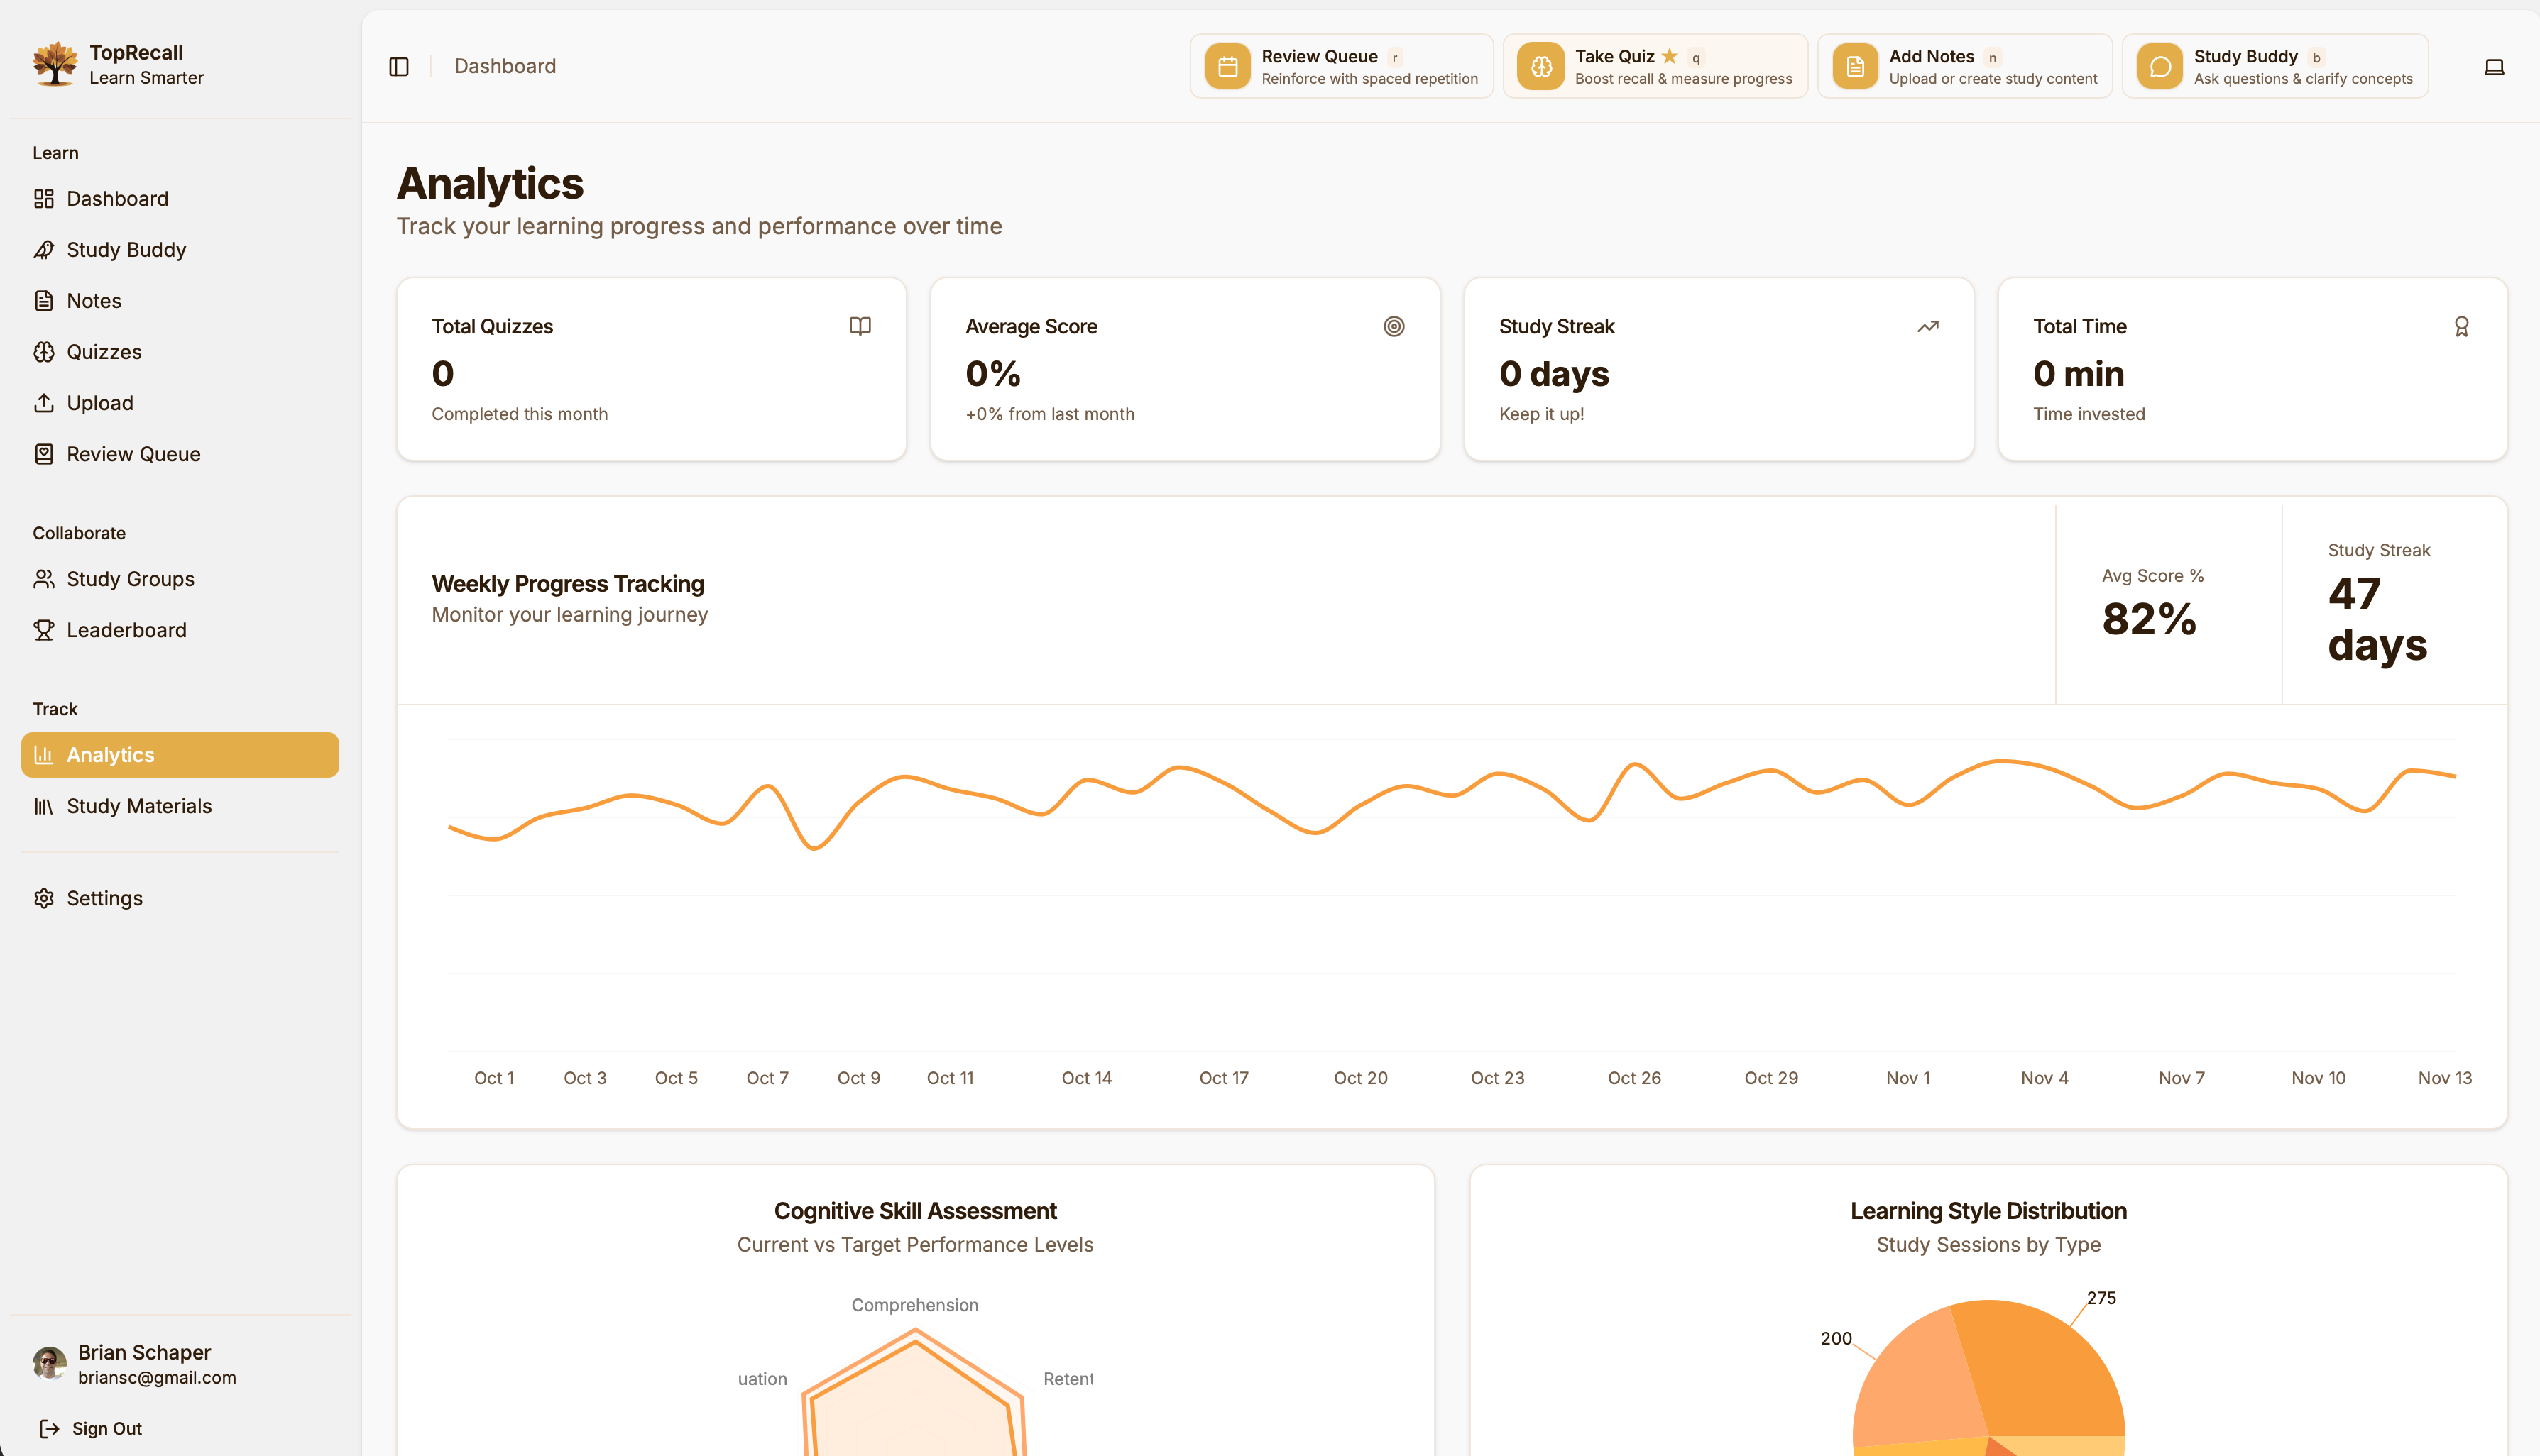2540x1456 pixels.
Task: Go to Notes in the sidebar
Action: pos(180,300)
